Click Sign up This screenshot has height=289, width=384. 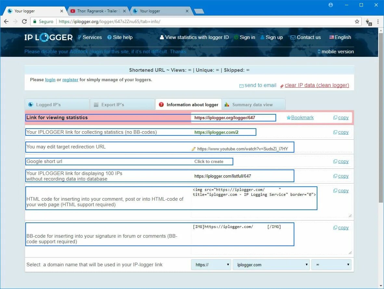pyautogui.click(x=272, y=37)
